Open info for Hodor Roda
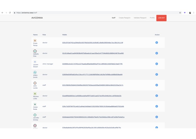This screenshot has width=196, height=139. point(157,106)
